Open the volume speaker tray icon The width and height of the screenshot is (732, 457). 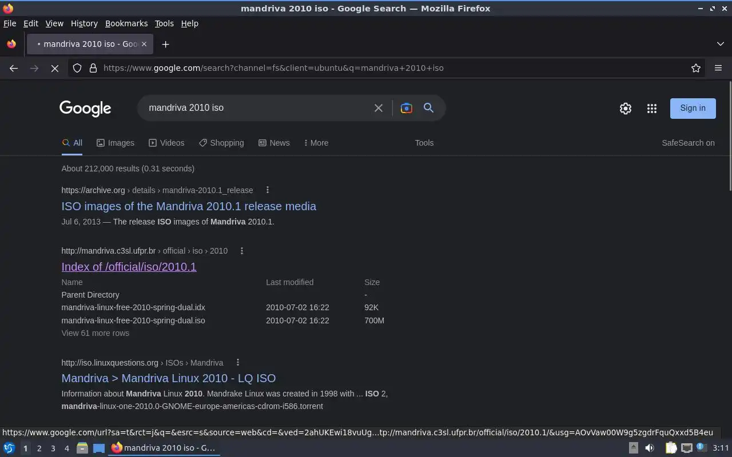(650, 448)
